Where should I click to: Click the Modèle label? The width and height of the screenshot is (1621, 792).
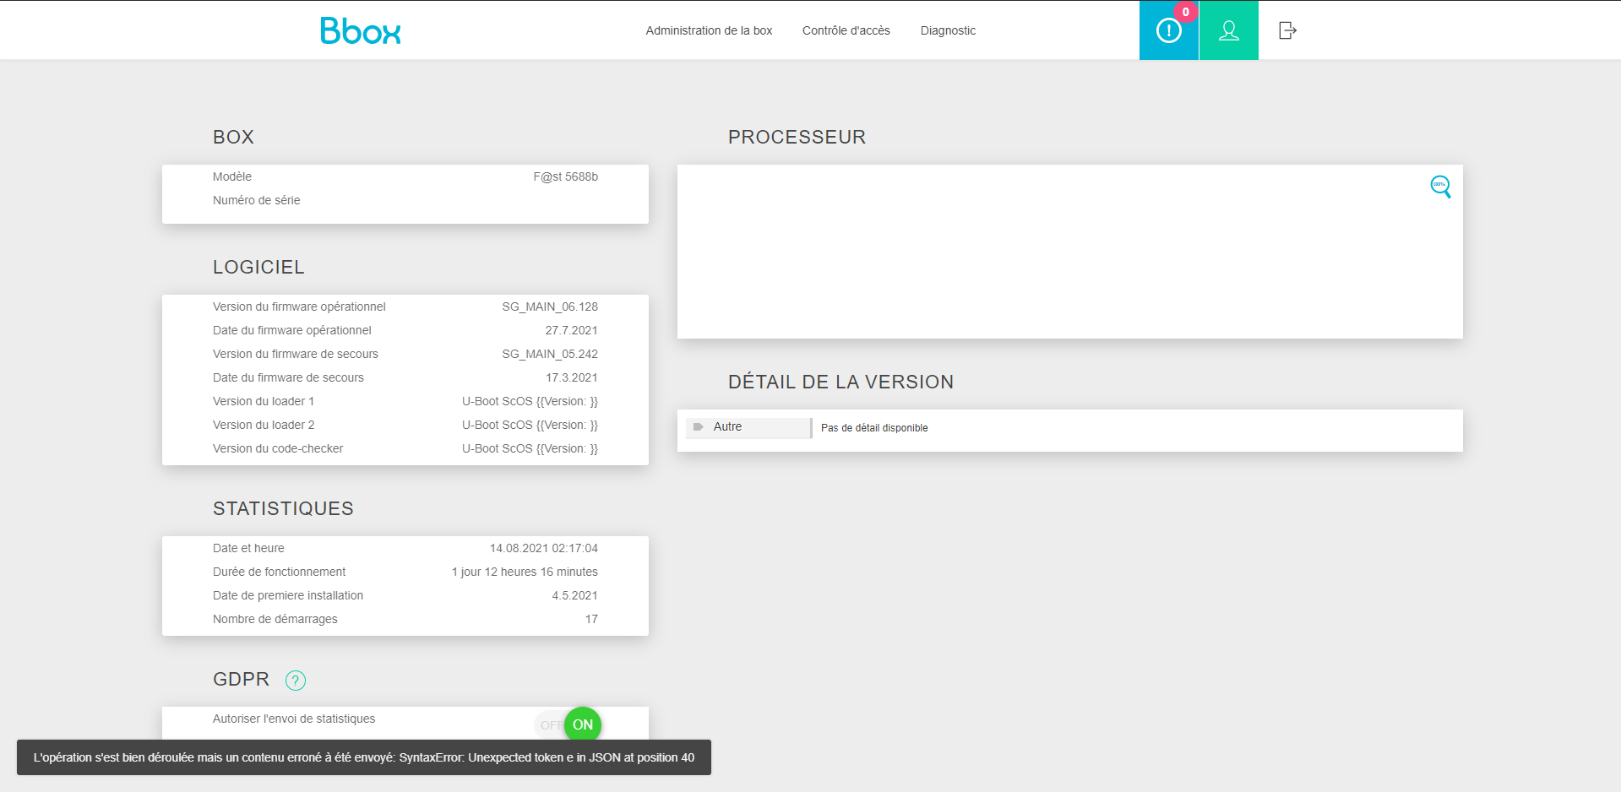[232, 176]
